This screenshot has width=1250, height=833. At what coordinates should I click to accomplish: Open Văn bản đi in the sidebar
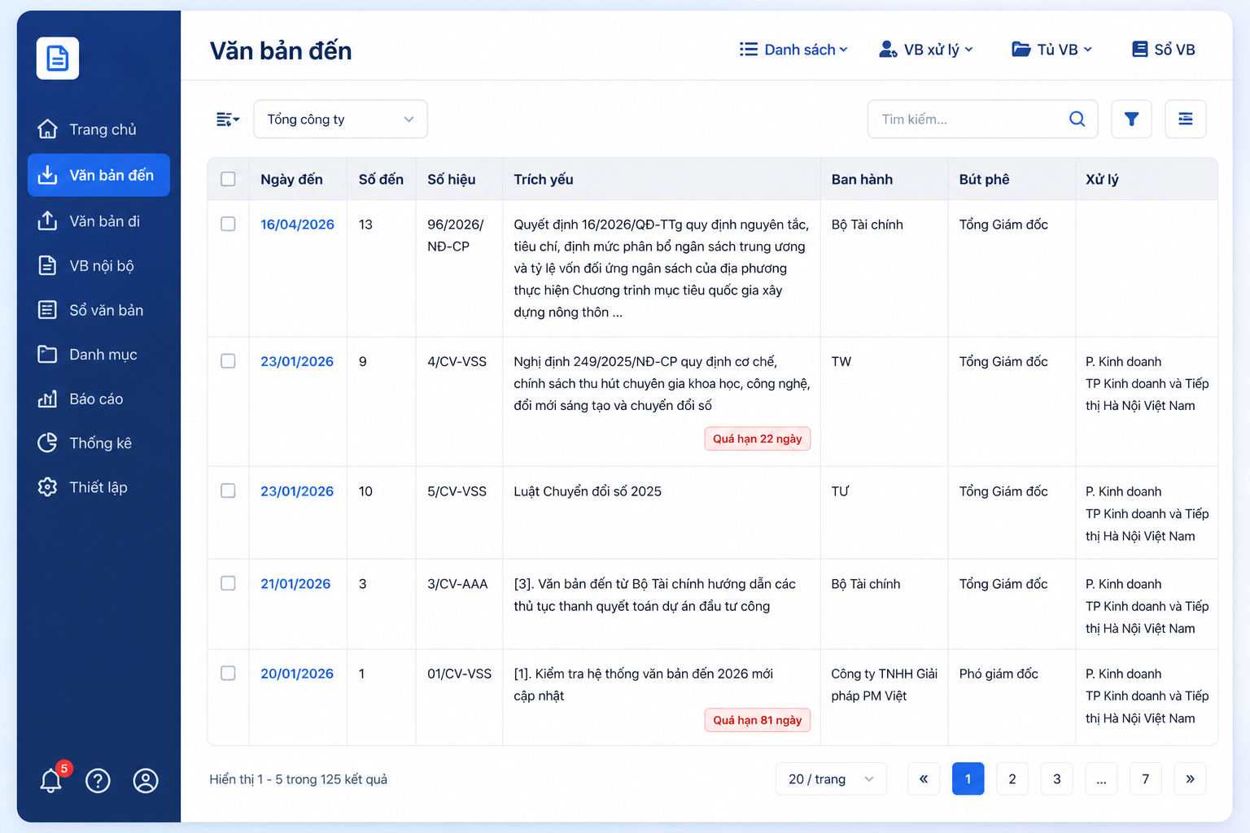[98, 221]
